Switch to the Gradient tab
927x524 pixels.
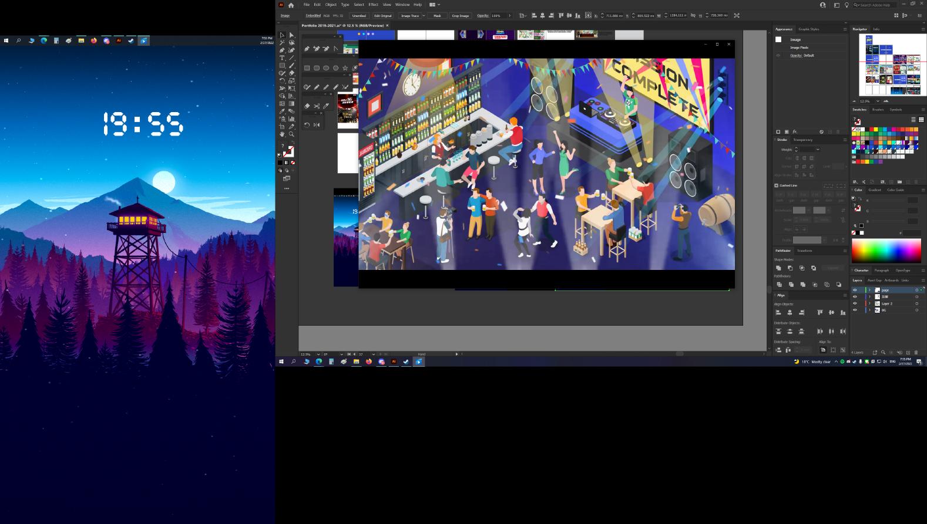875,190
